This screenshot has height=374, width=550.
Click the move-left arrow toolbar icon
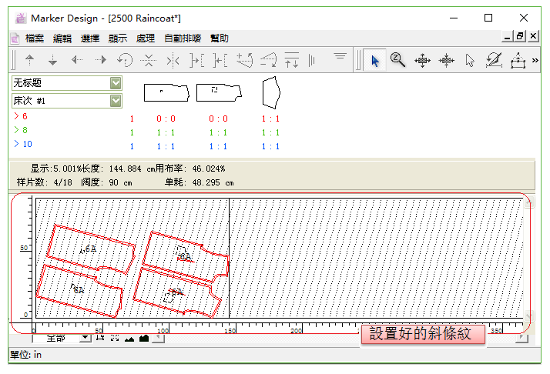77,60
